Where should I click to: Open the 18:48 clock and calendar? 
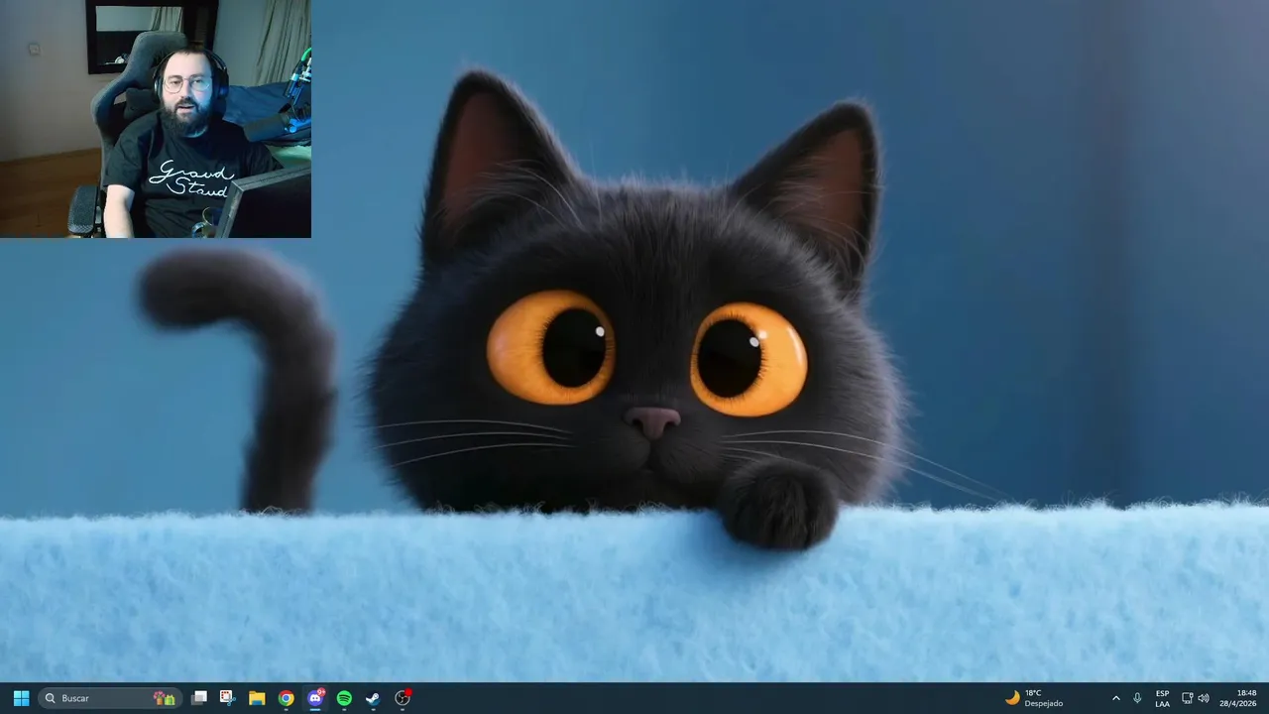point(1239,698)
